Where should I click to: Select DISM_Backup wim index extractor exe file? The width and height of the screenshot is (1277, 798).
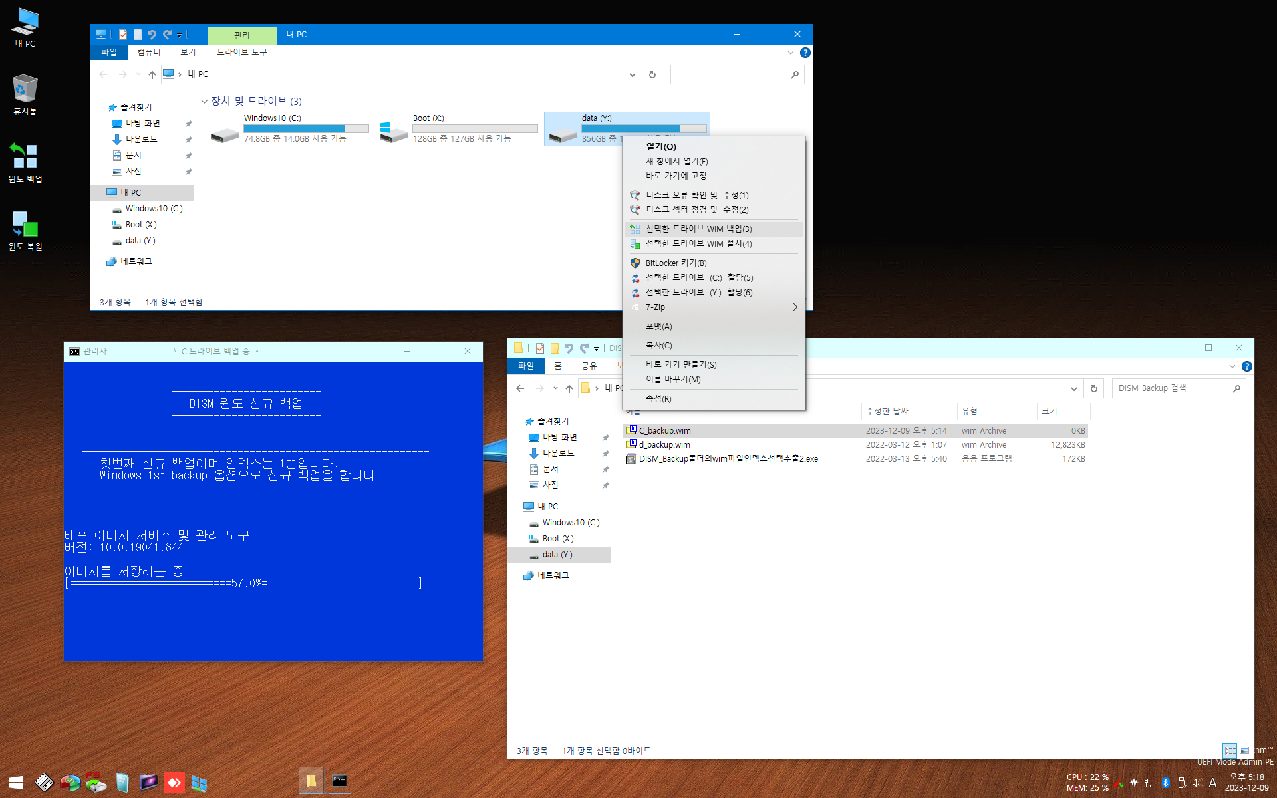[855, 459]
